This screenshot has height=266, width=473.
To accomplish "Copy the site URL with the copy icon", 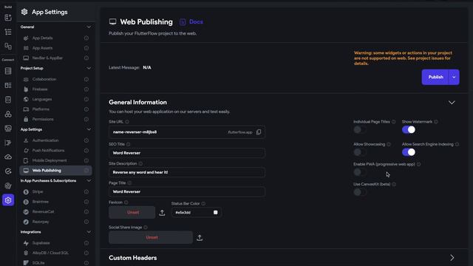I will tap(259, 132).
